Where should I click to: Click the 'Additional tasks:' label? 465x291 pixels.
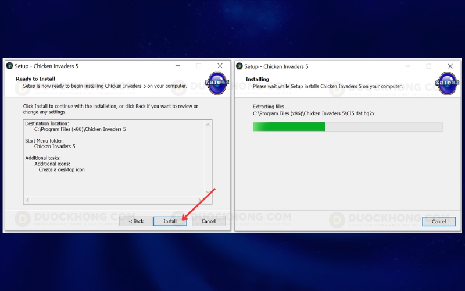click(43, 158)
